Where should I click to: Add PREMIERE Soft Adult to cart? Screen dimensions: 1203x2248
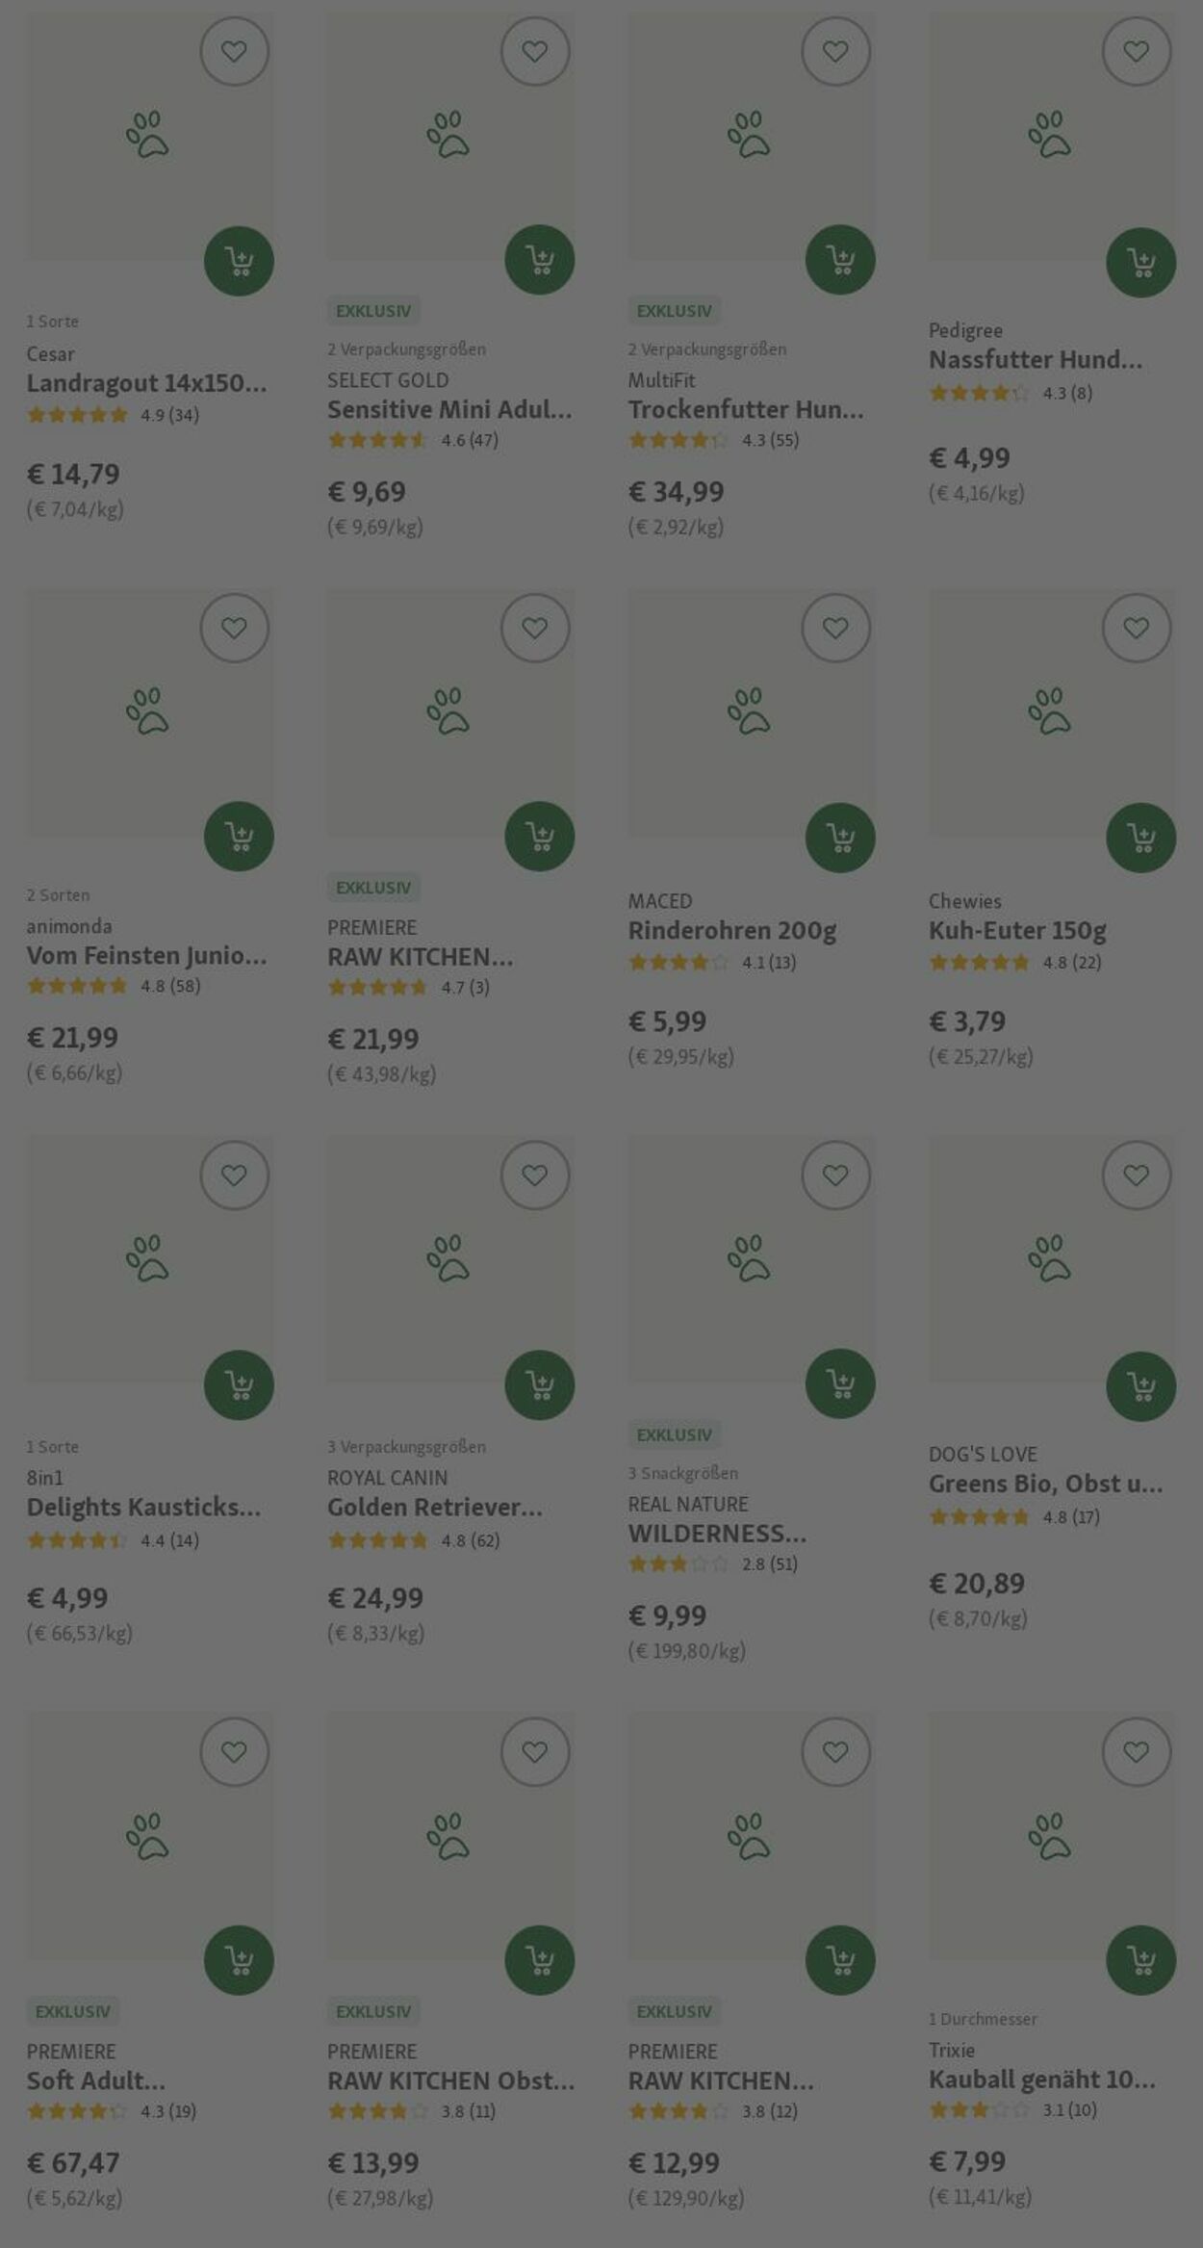[x=239, y=1960]
